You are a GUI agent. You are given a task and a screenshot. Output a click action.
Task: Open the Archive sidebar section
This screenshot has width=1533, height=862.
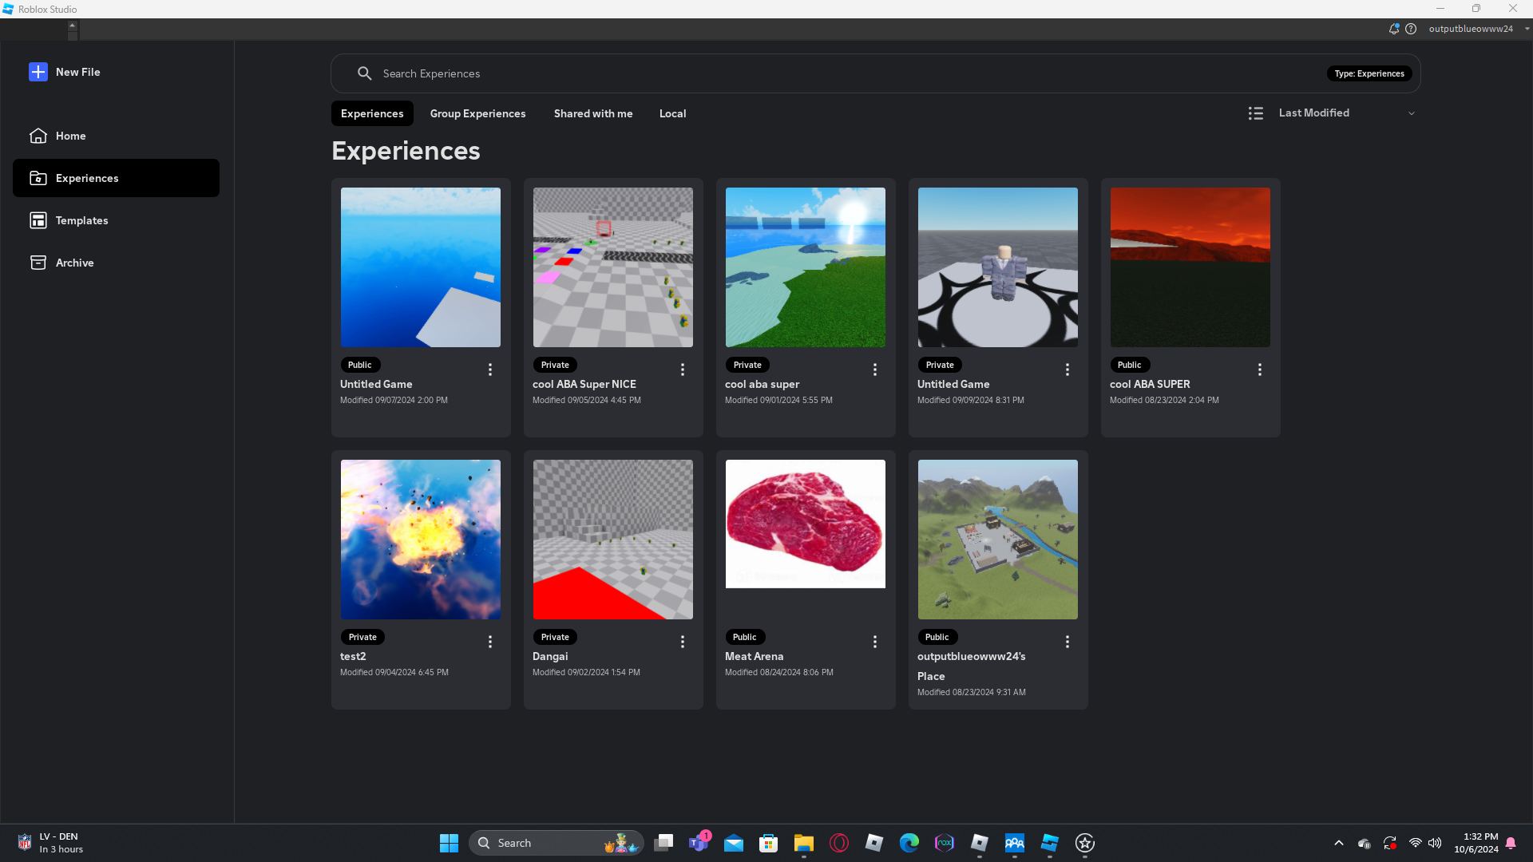pyautogui.click(x=74, y=263)
